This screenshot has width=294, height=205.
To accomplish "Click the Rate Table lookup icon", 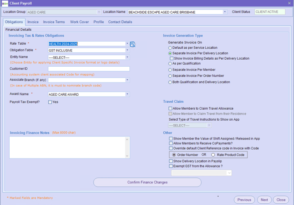I will coord(133,44).
